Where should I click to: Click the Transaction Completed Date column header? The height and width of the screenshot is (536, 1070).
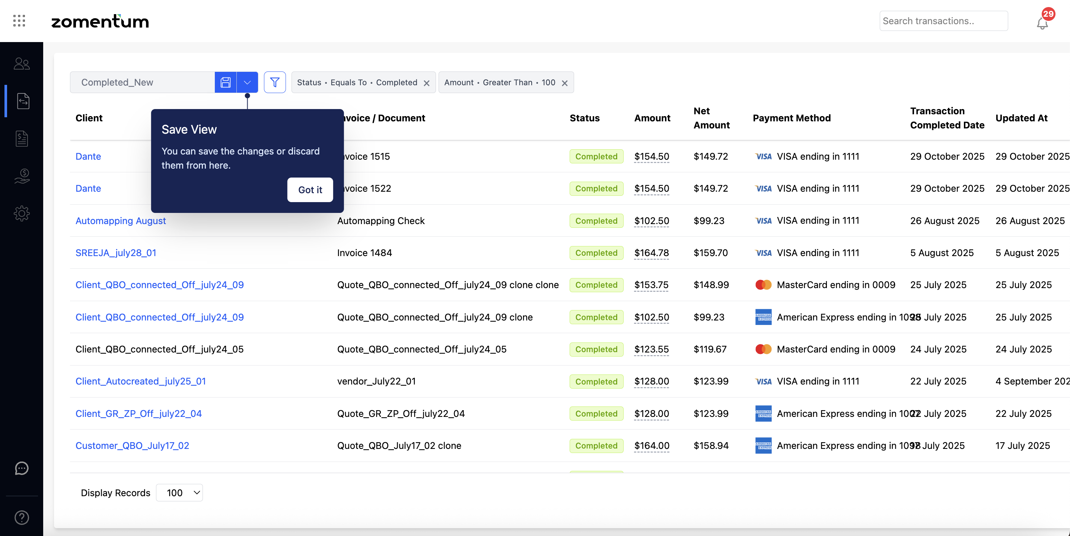(947, 118)
